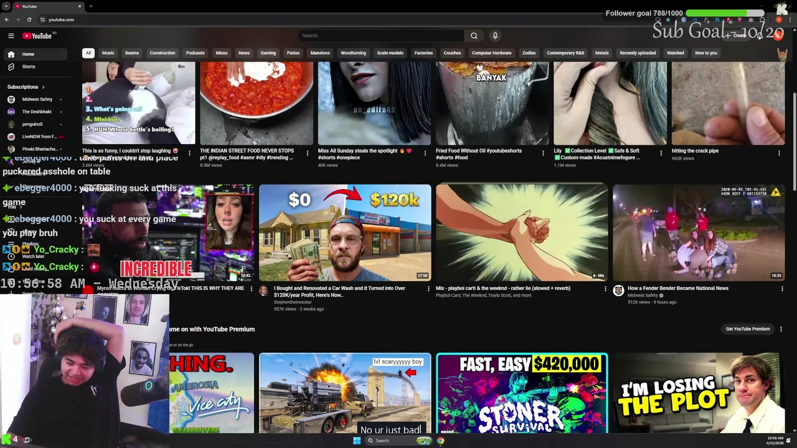
Task: Click the YouTube search input field
Action: pos(381,35)
